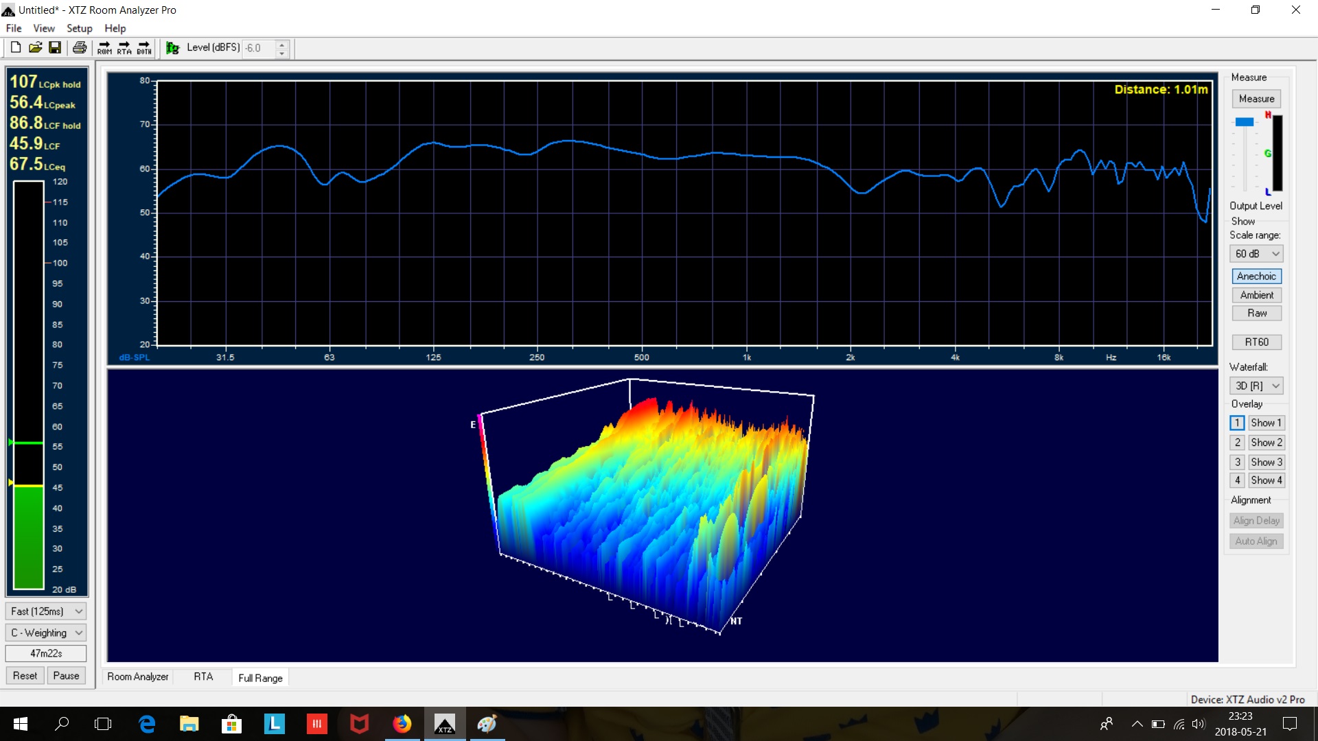Select the RTA export icon
Screen dimensions: 1318x741
tap(124, 47)
